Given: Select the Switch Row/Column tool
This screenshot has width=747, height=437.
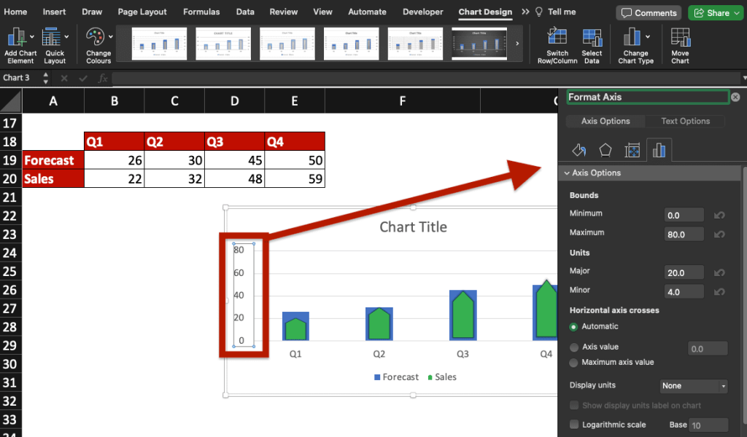Looking at the screenshot, I should (557, 44).
